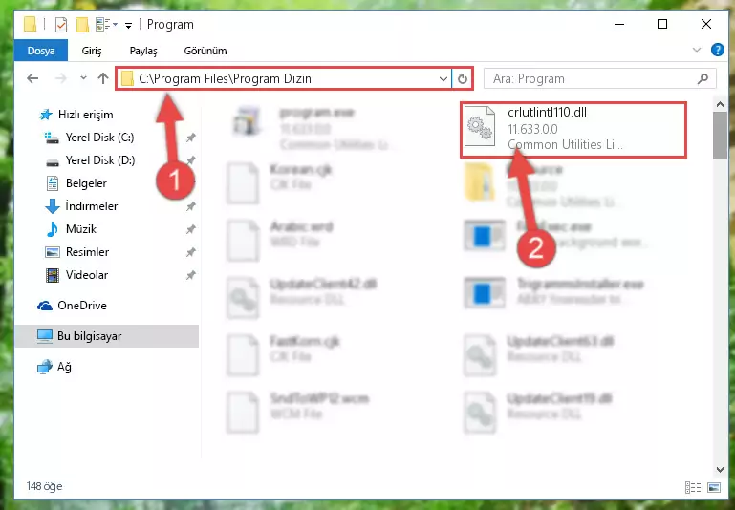Open Yerel Disk (C:) in sidebar
This screenshot has height=510, width=735.
89,138
